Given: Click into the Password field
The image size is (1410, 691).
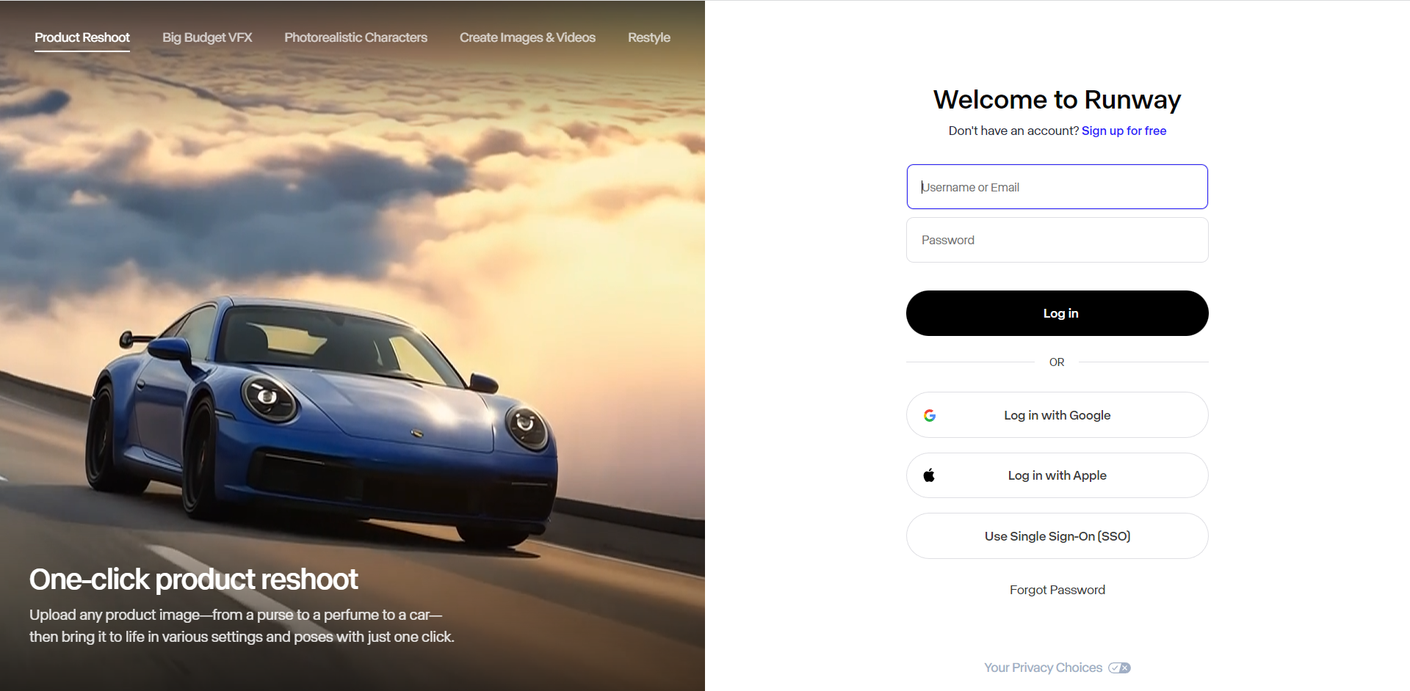Looking at the screenshot, I should point(1057,240).
